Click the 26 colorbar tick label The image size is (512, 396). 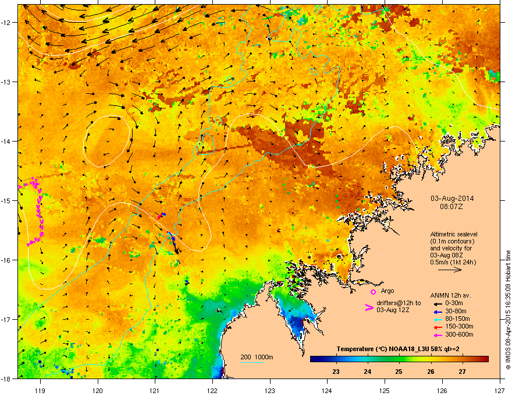[x=431, y=372]
